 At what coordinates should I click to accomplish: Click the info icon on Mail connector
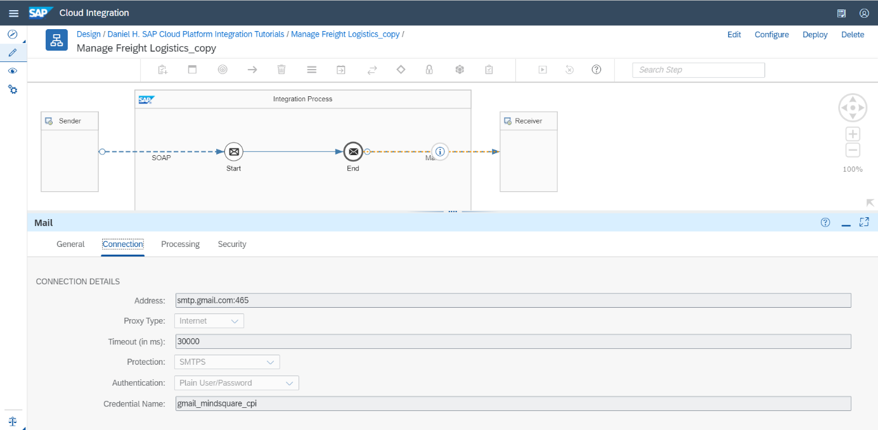[x=440, y=152]
